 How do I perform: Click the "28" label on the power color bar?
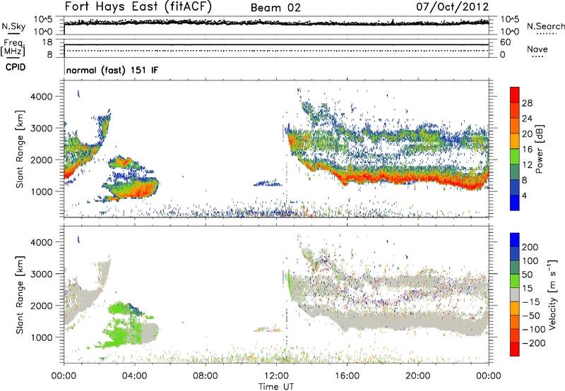[527, 103]
